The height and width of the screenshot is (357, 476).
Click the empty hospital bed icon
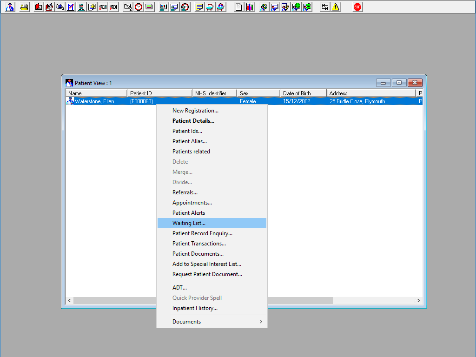point(210,7)
